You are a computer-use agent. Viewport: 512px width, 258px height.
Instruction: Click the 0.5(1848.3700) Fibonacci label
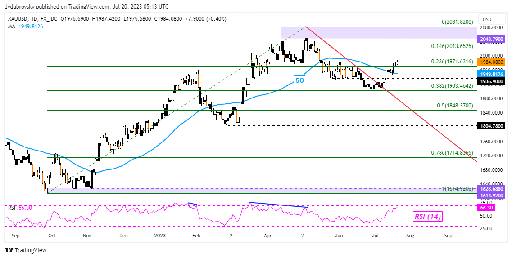[455, 106]
